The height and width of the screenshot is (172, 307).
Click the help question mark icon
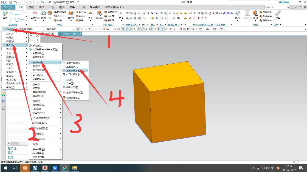[x=301, y=7]
